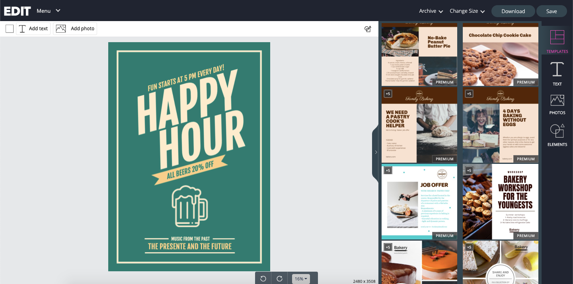The height and width of the screenshot is (284, 573).
Task: Open the Templates panel icon
Action: coord(557,41)
